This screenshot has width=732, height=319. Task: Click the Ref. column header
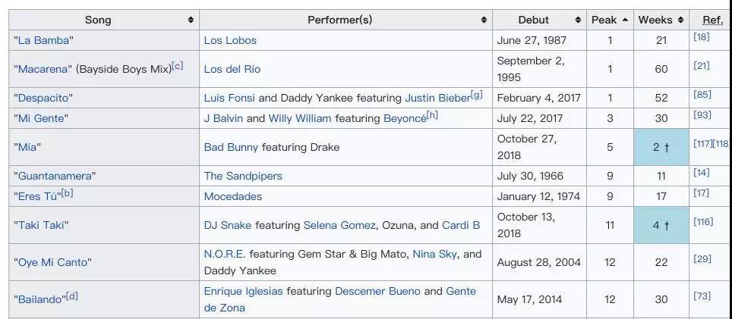[x=712, y=20]
